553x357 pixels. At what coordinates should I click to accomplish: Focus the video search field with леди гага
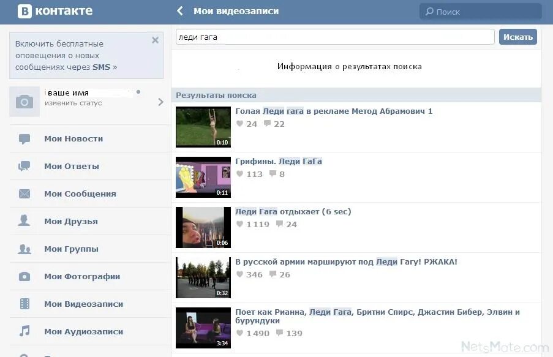click(335, 37)
